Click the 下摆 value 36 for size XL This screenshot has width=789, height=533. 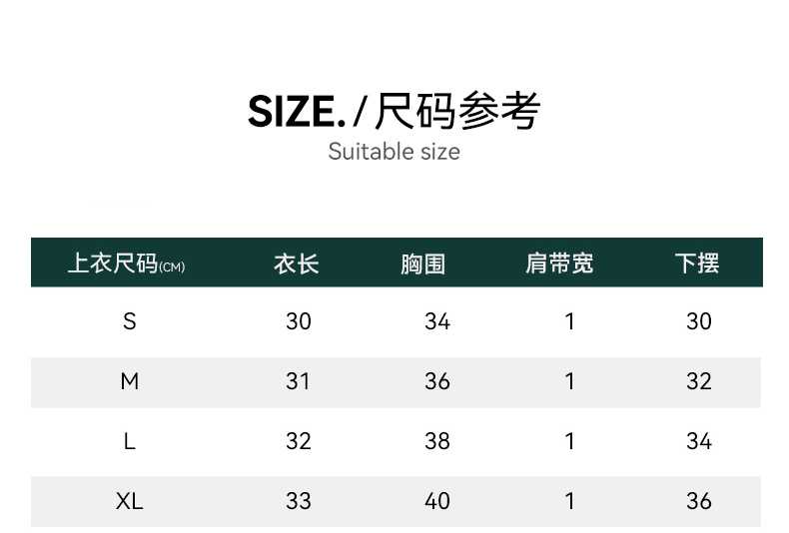699,501
